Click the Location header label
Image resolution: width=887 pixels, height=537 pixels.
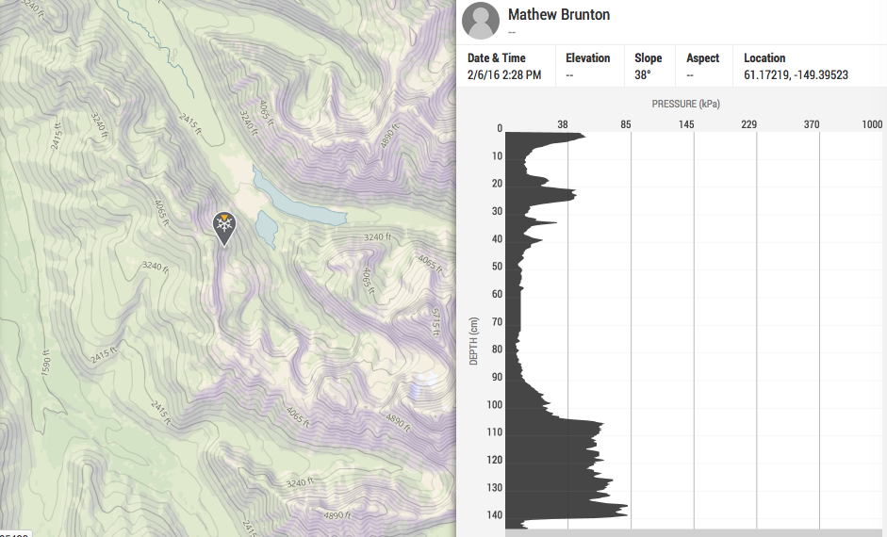pyautogui.click(x=764, y=58)
